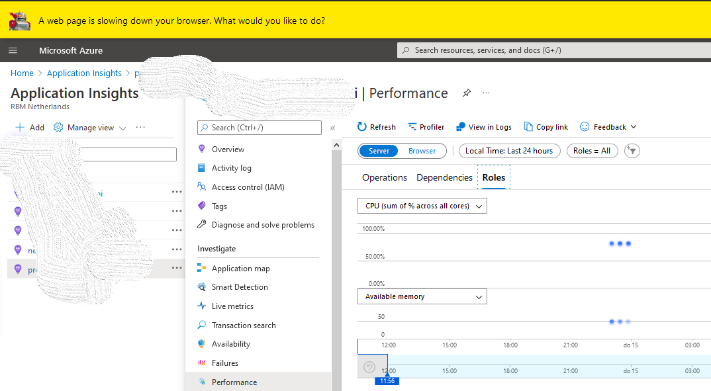Open the Application Insights breadcrumb link

[x=84, y=73]
